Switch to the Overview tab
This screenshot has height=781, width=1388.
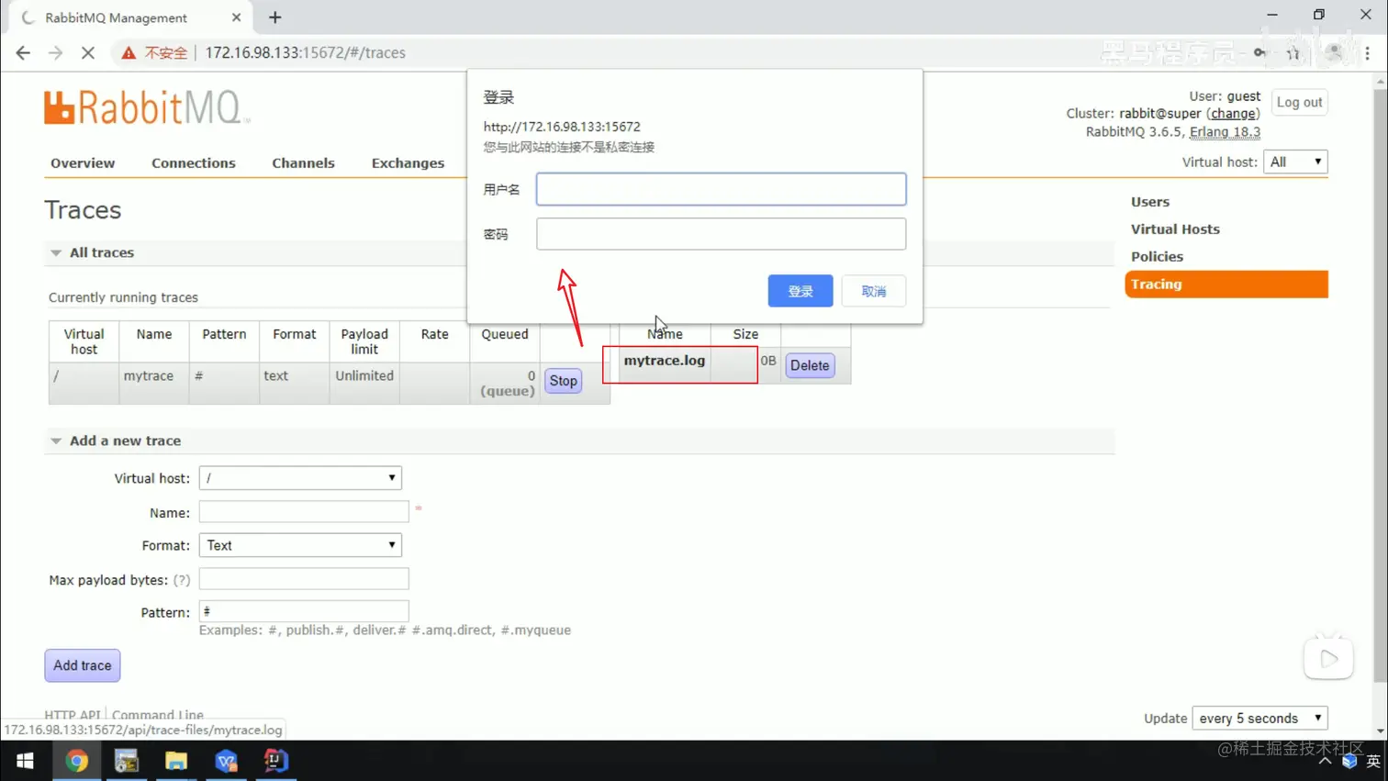click(83, 163)
